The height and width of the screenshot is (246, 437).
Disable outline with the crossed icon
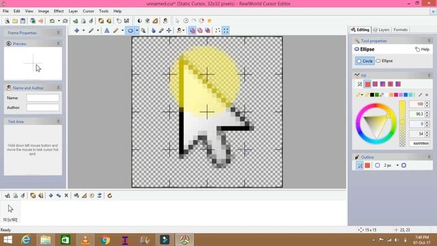click(360, 165)
